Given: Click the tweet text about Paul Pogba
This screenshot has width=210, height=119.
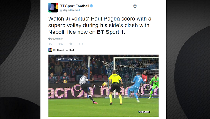Looking at the screenshot, I should (100, 25).
